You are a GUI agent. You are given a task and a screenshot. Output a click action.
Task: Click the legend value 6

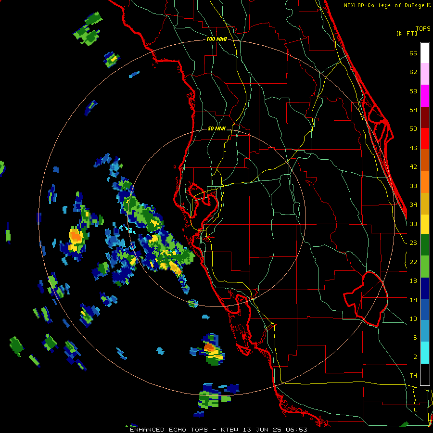[x=415, y=338]
